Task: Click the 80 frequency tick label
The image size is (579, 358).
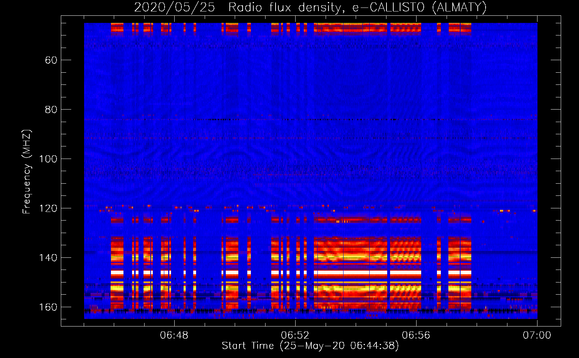Action: 51,110
